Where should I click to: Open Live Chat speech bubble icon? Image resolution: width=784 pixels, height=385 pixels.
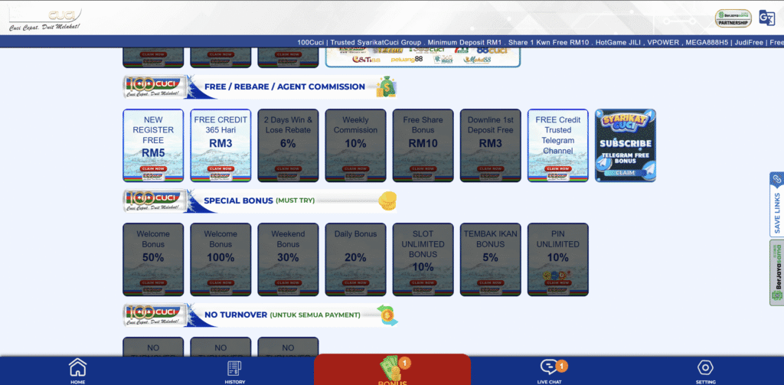[x=549, y=367]
